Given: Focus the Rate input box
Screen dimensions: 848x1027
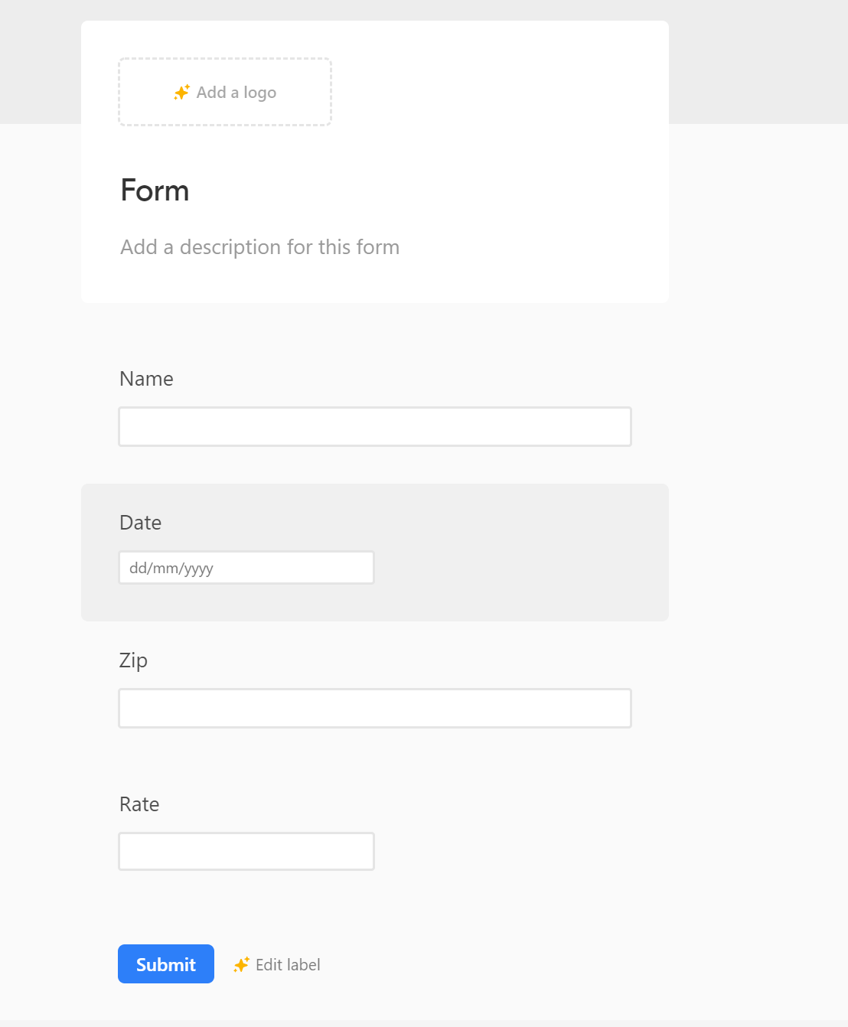Looking at the screenshot, I should pos(246,851).
